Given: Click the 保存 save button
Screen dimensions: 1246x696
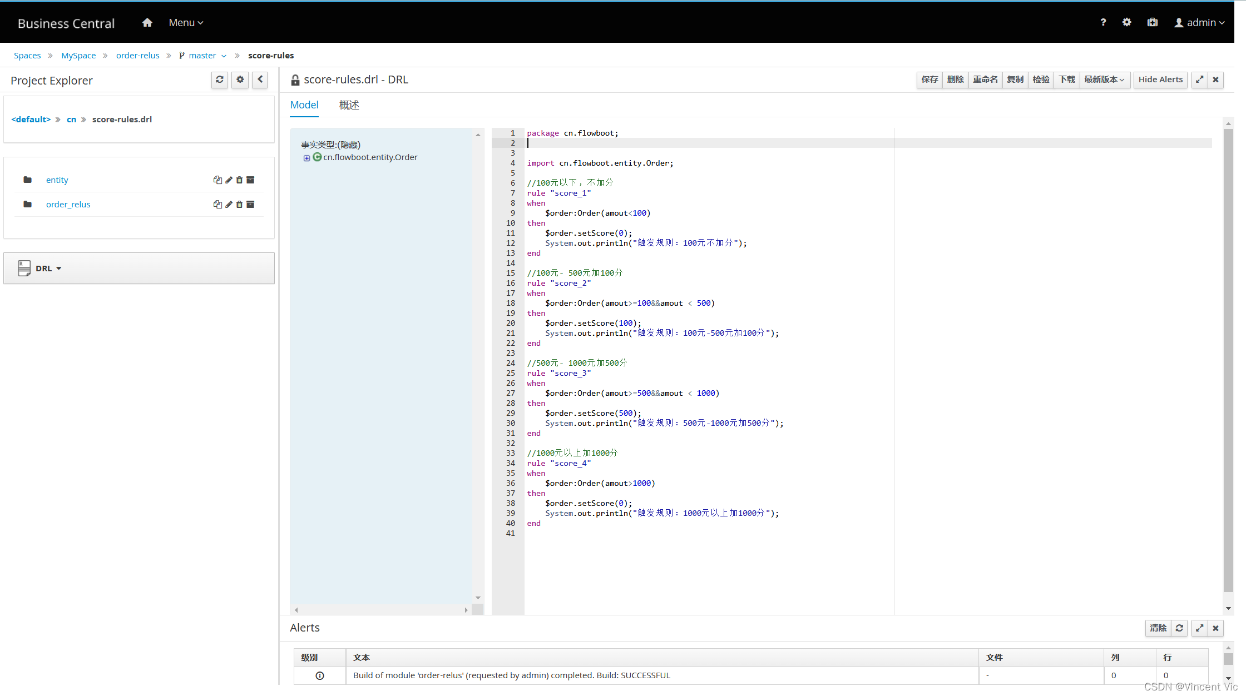Looking at the screenshot, I should click(x=929, y=79).
